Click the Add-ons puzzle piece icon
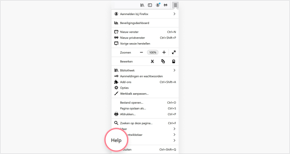This screenshot has height=154, width=290. pos(116,82)
